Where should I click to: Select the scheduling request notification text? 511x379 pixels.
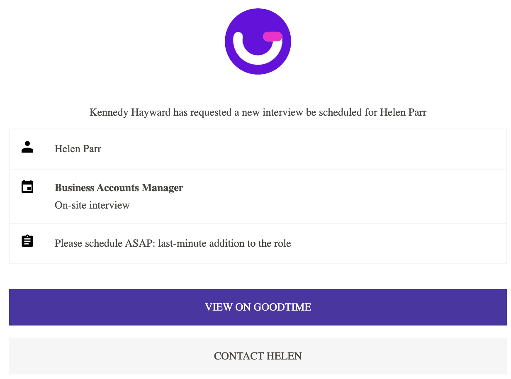258,112
